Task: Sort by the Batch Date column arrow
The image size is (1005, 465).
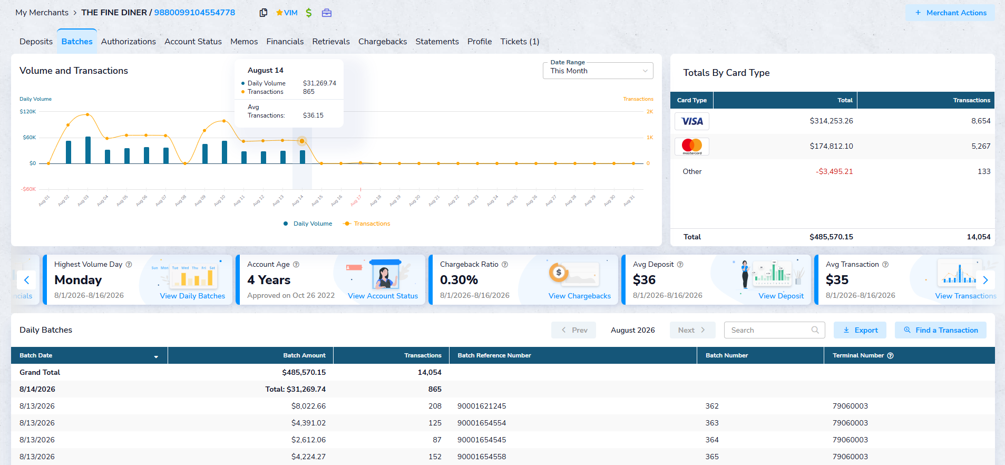Action: (156, 356)
